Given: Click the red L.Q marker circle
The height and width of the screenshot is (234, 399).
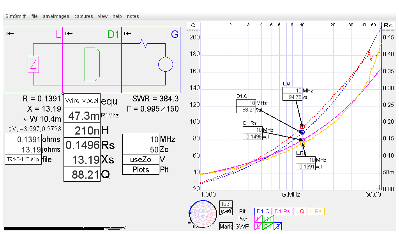Looking at the screenshot, I should [302, 126].
